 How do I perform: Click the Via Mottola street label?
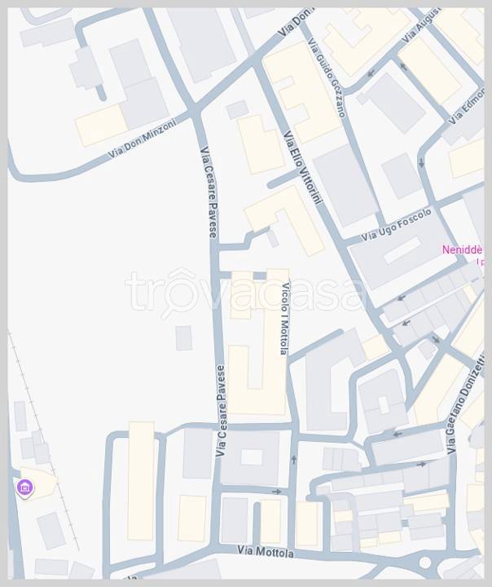(x=266, y=551)
